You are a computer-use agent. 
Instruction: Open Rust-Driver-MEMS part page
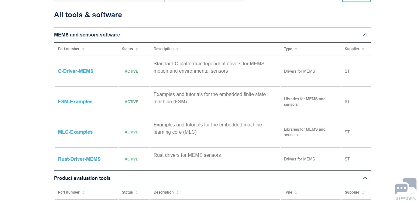(x=79, y=159)
